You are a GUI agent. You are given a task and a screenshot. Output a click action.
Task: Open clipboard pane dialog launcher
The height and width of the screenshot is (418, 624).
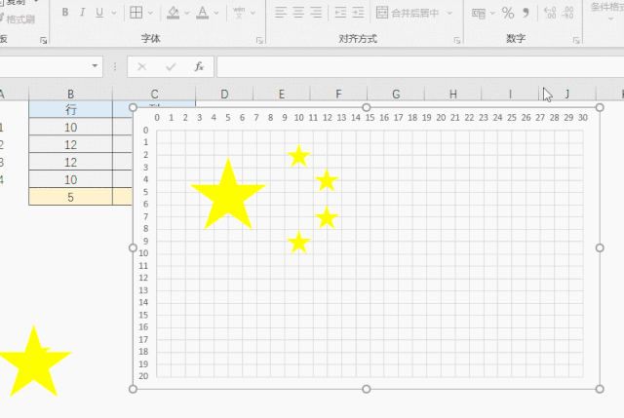pyautogui.click(x=43, y=41)
